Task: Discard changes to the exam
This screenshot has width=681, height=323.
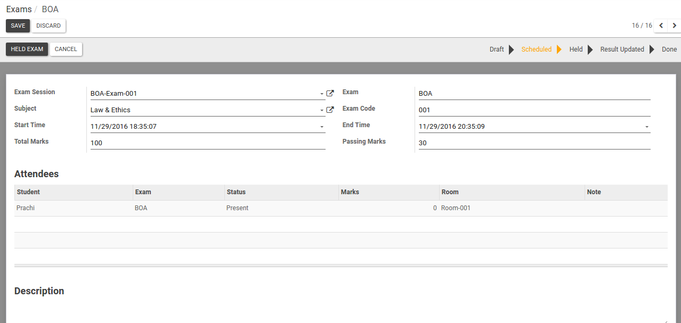Action: pyautogui.click(x=48, y=26)
